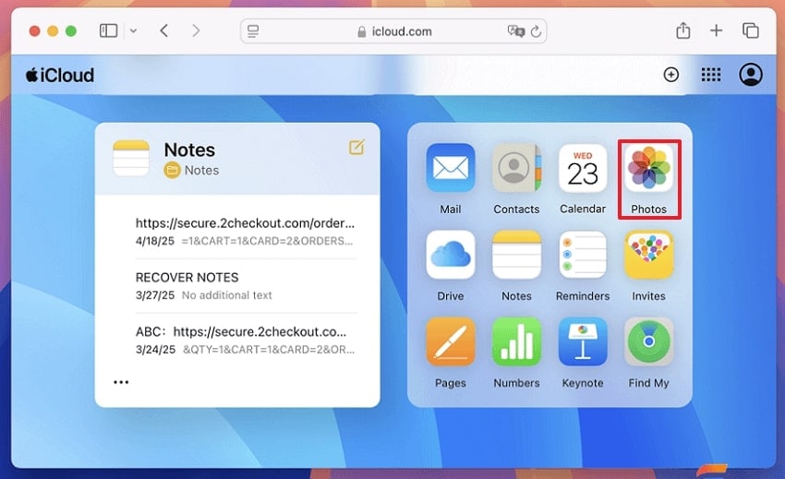Toggle the Safari sidebar button
Image resolution: width=785 pixels, height=479 pixels.
pos(108,31)
